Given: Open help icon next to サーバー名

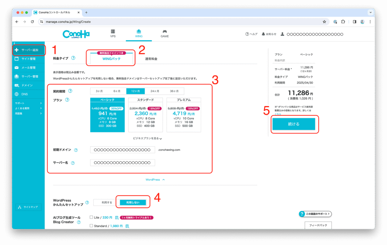Looking at the screenshot, I should [x=73, y=163].
